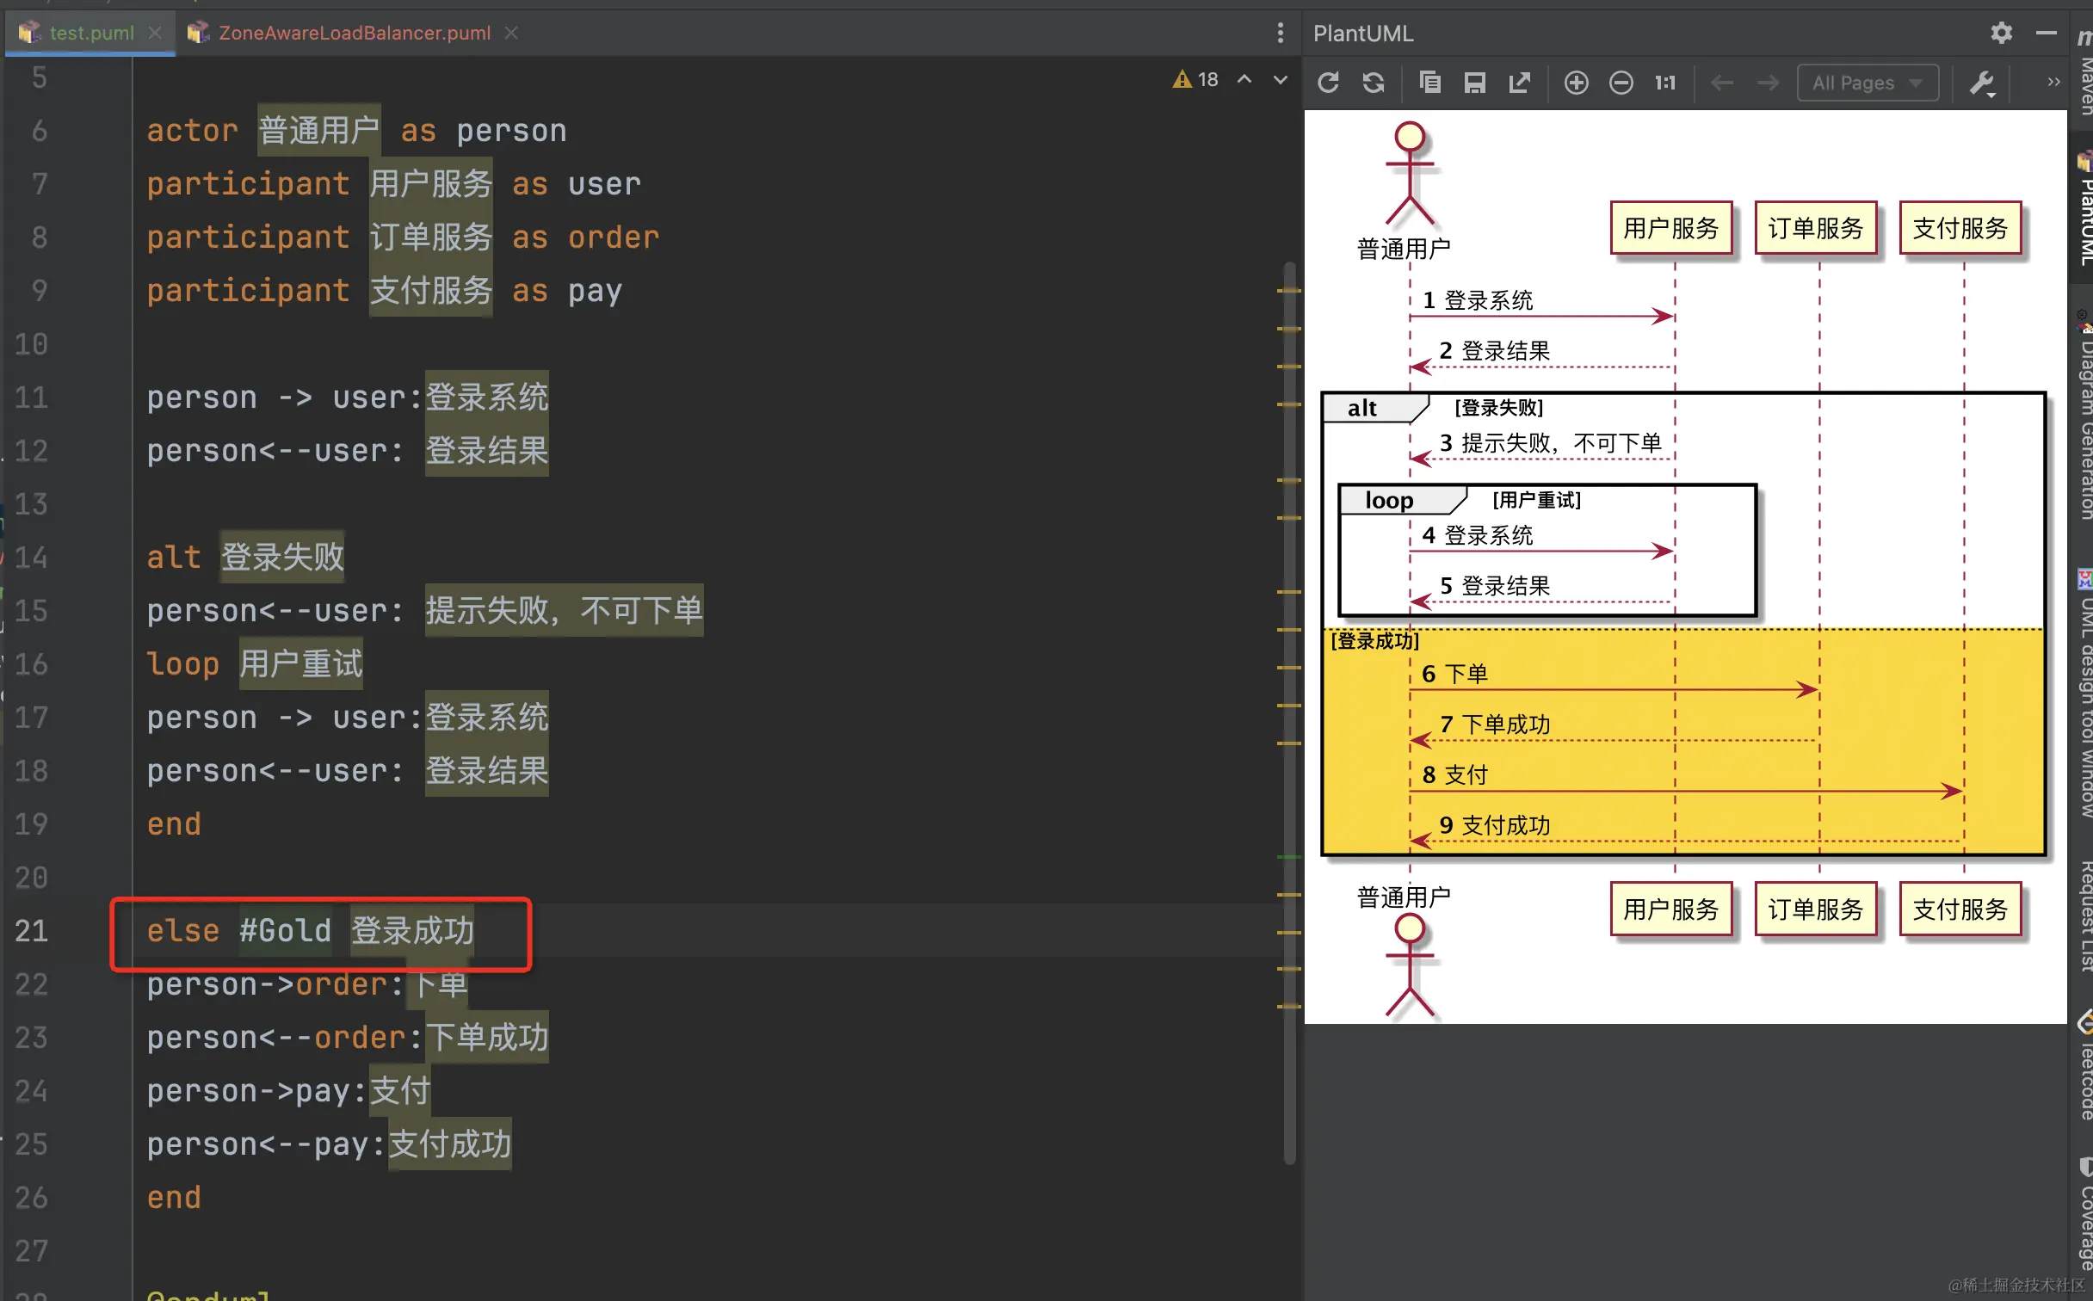
Task: Copy diagram to clipboard icon
Action: 1429,83
